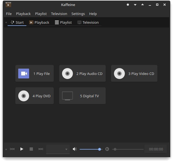Image resolution: width=173 pixels, height=161 pixels.
Task: Open the Settings menu
Action: (78, 14)
